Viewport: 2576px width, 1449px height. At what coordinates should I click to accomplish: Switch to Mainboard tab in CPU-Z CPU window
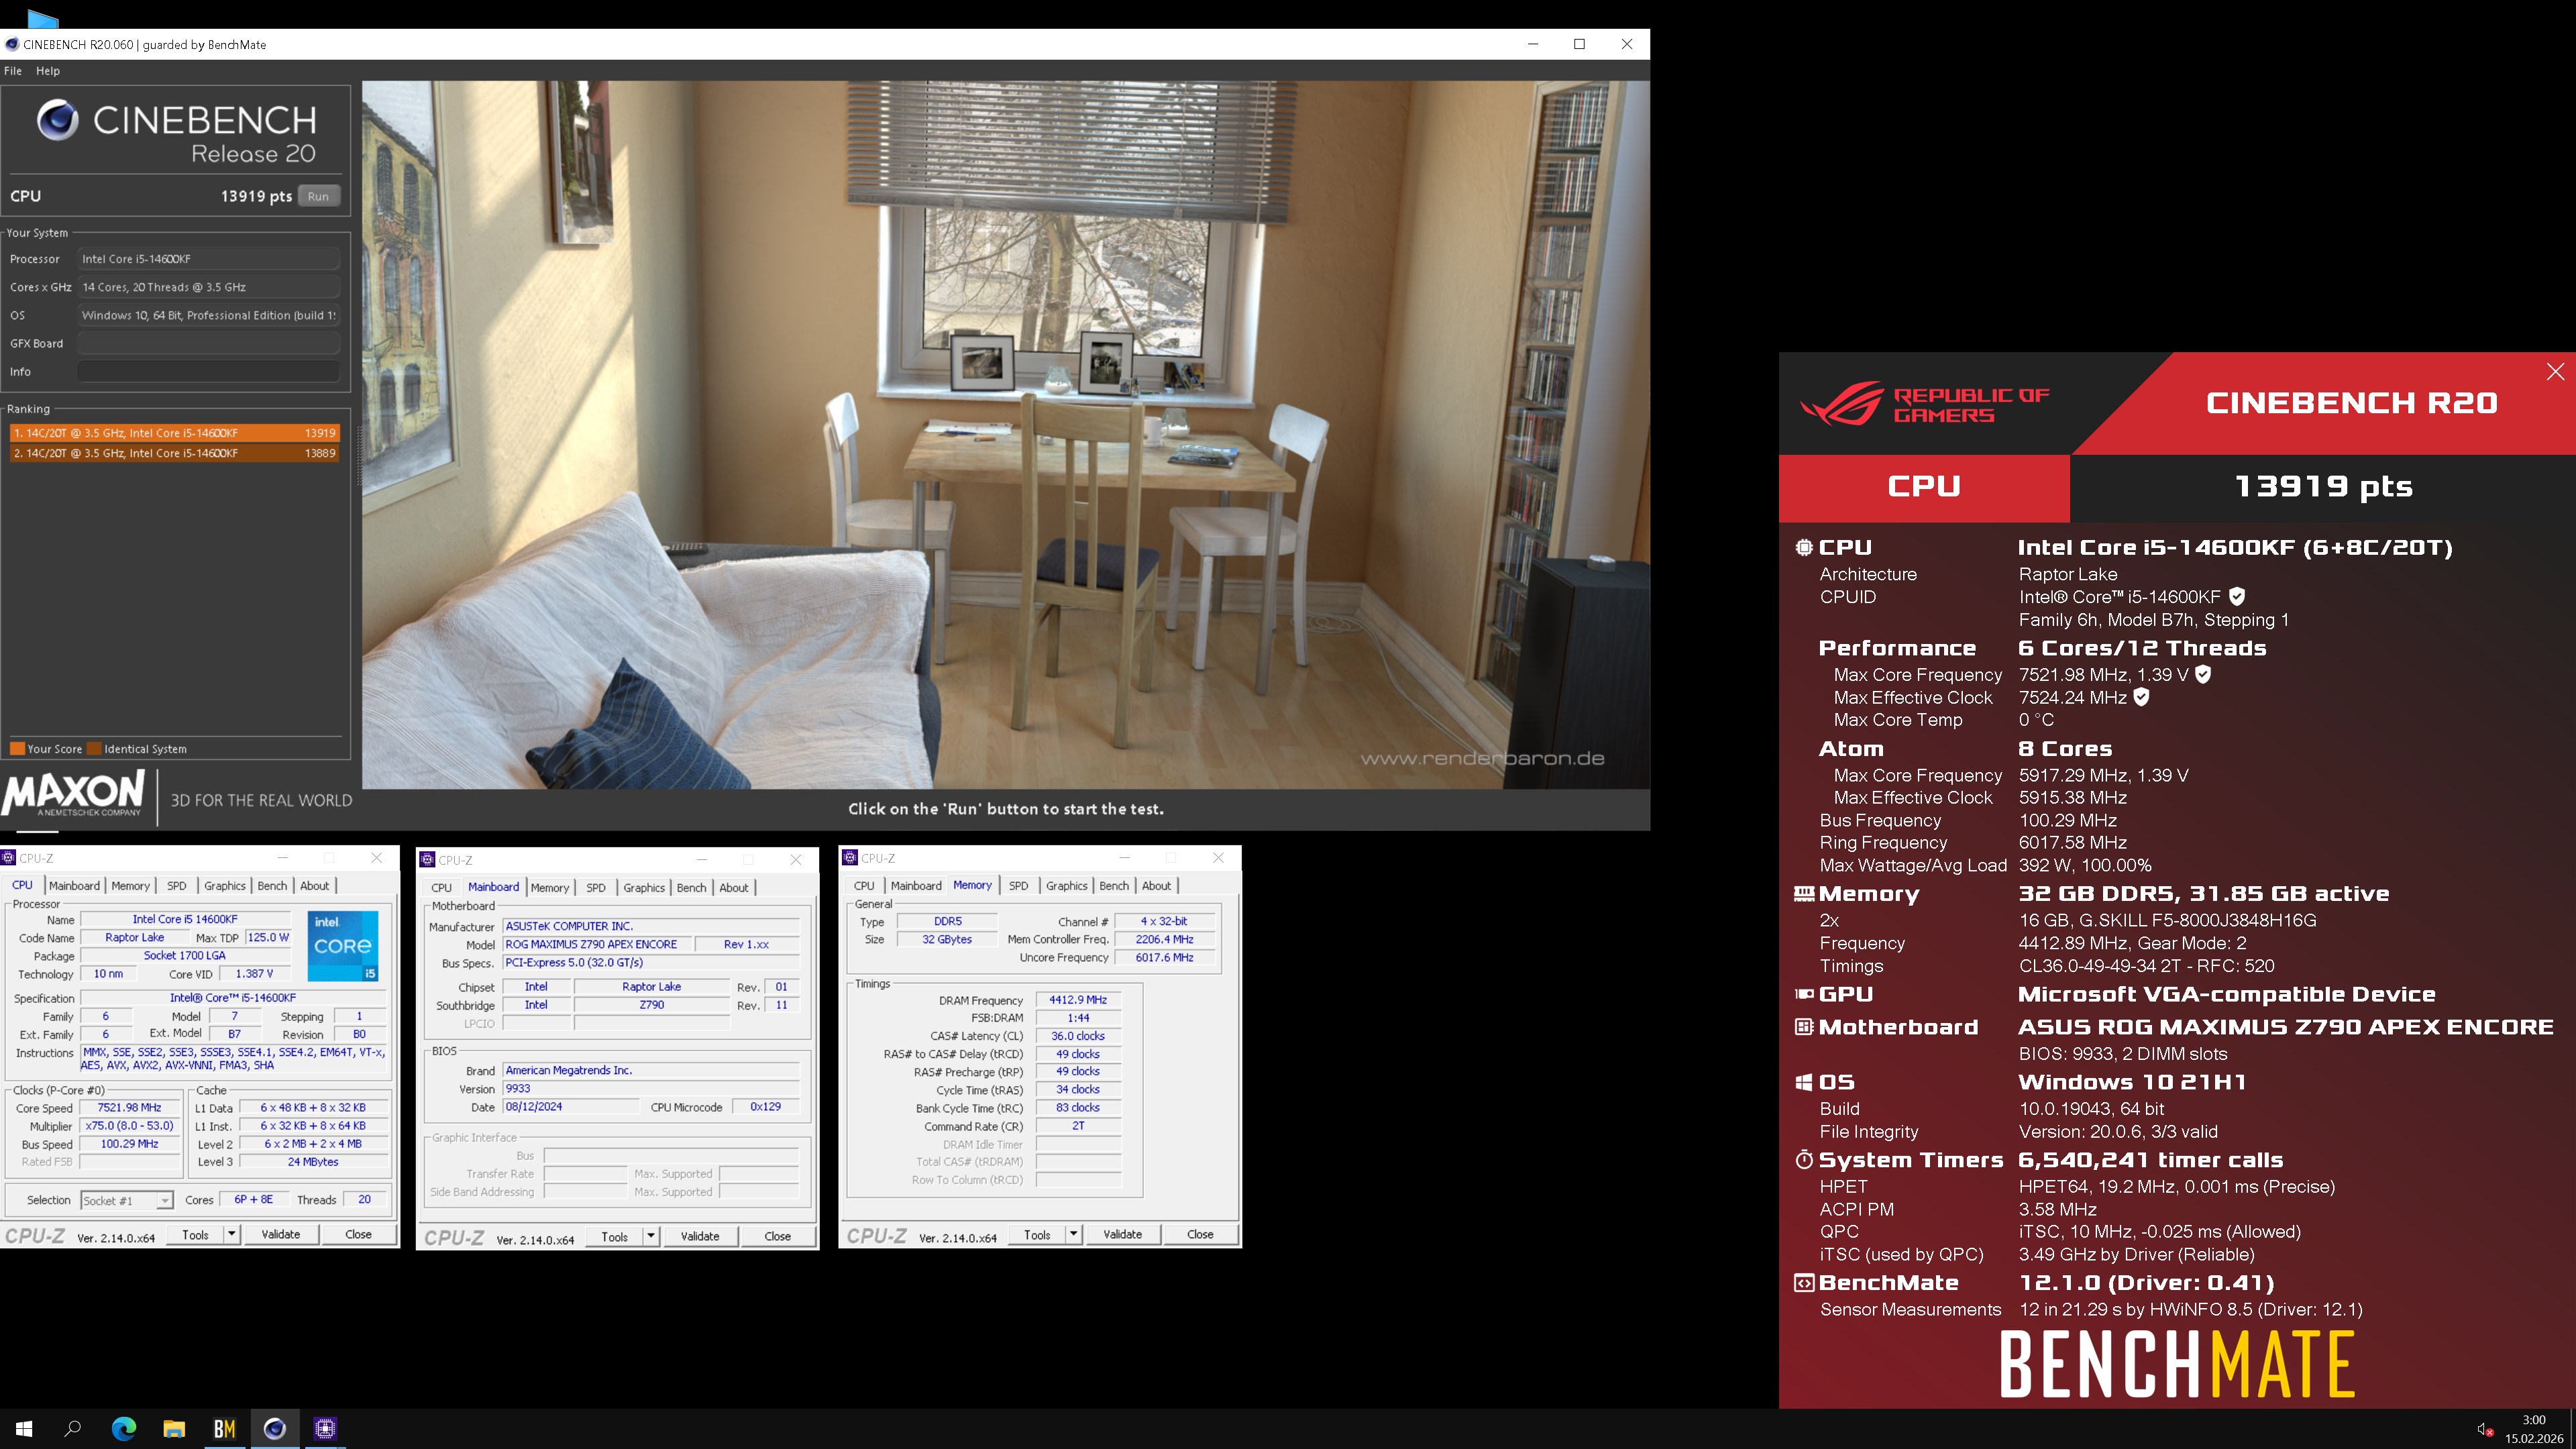coord(74,886)
